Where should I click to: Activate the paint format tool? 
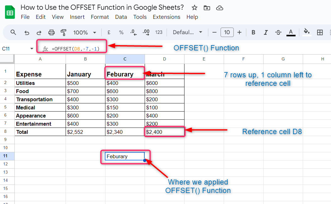click(x=64, y=32)
